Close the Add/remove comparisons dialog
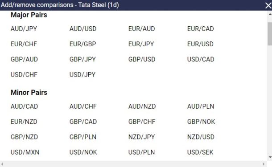Viewport: 272px width, 167px height. (x=268, y=5)
